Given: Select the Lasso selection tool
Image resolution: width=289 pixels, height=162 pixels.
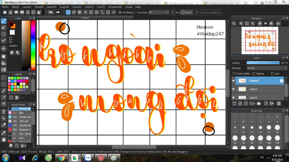Looking at the screenshot, I should pyautogui.click(x=3, y=84).
